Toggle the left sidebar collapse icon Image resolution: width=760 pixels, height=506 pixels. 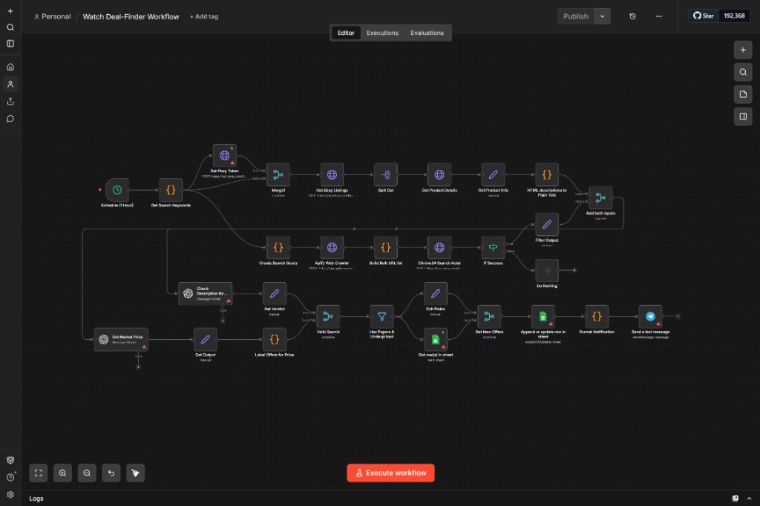pos(10,44)
